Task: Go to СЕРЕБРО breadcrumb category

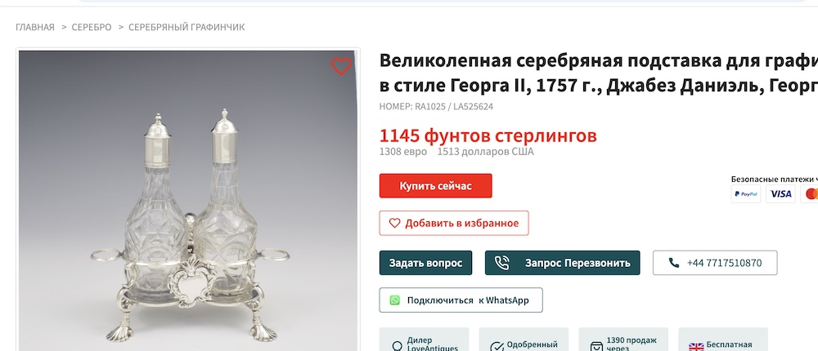Action: [x=92, y=27]
